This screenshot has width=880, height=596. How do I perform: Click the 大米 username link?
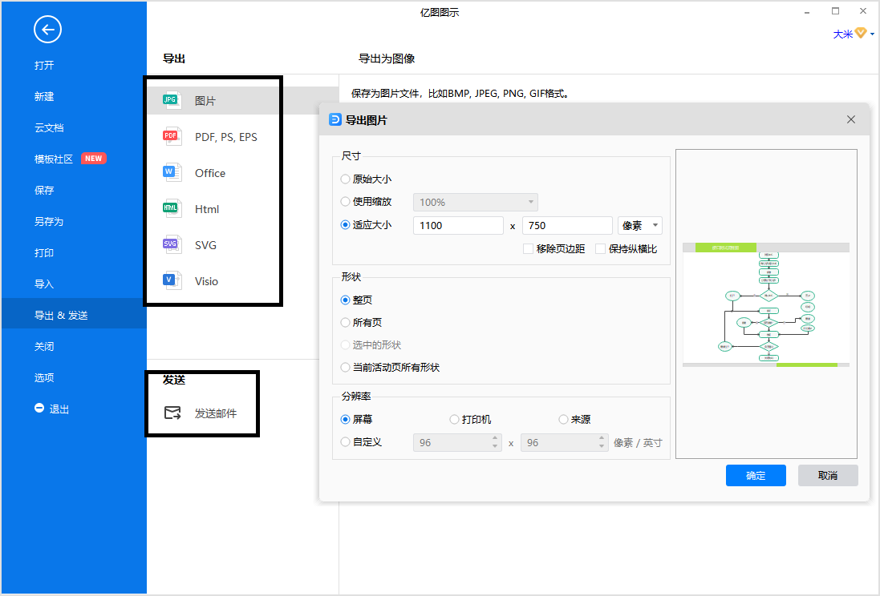[x=843, y=34]
